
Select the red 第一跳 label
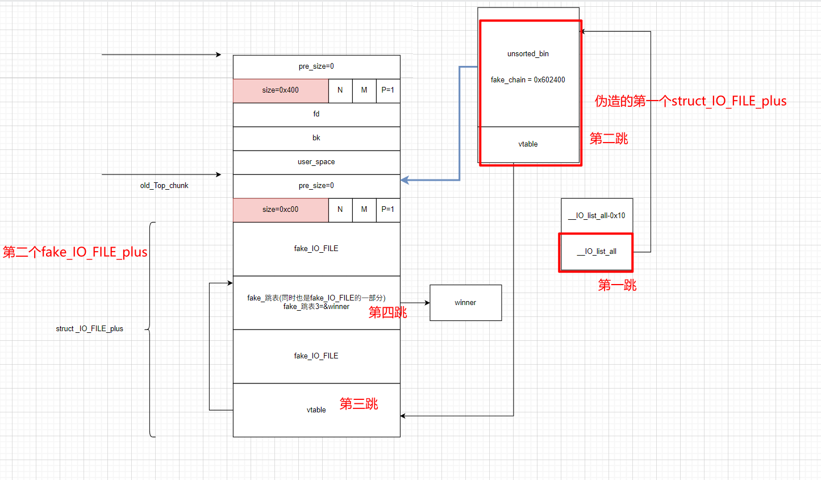(617, 285)
